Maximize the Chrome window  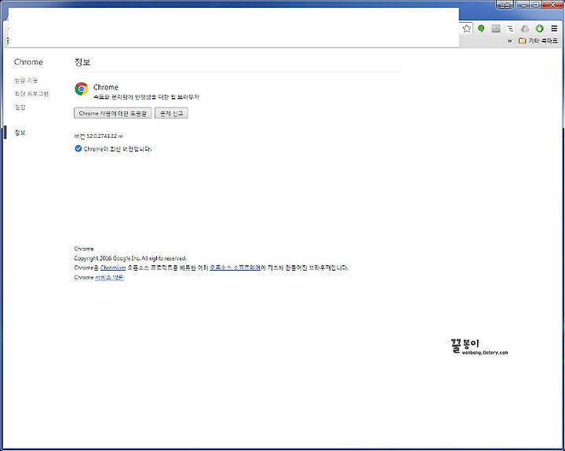click(x=536, y=5)
